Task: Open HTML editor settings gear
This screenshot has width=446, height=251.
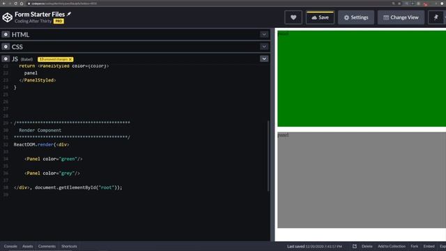Action: click(x=6, y=34)
